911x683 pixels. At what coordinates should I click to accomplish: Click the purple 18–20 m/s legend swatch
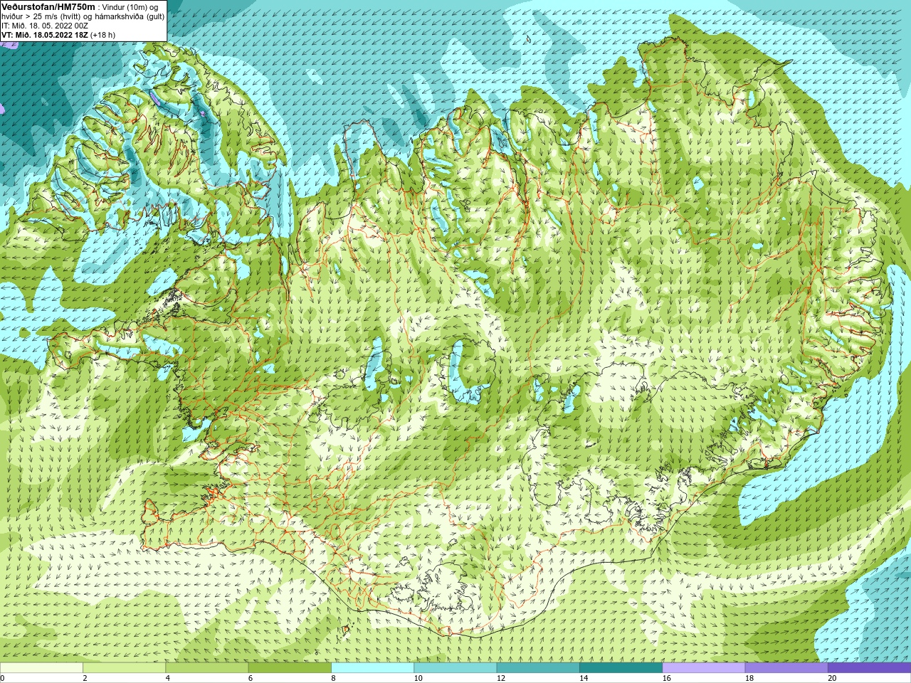(x=786, y=668)
